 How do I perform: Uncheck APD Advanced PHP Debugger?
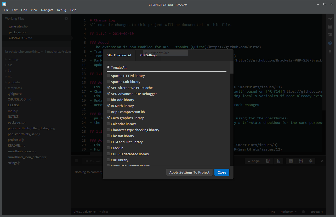coord(109,94)
